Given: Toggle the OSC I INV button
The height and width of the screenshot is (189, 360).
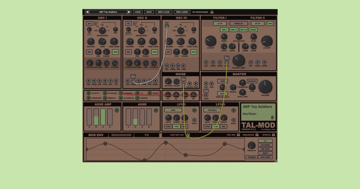Looking at the screenshot, I should pos(89,52).
